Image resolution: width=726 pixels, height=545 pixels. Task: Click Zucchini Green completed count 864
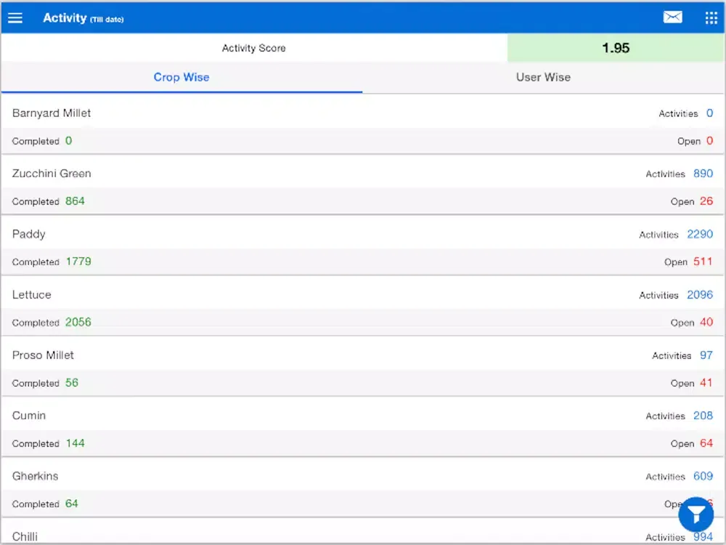pyautogui.click(x=75, y=201)
